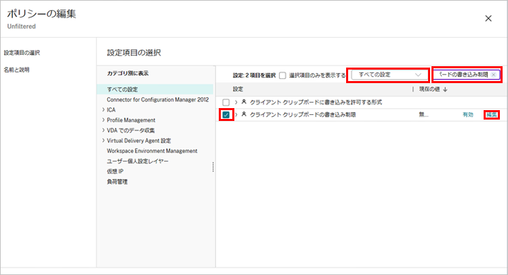
Task: Expand the Profile Management category
Action: [104, 120]
